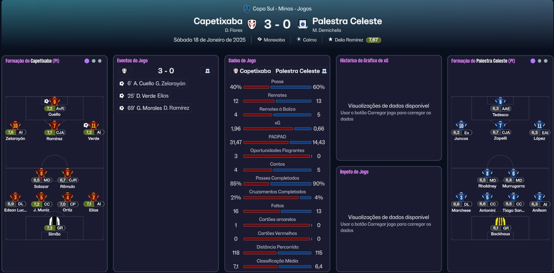Select the second page dot in Capetixaba formation panel
Screen dimensions: 554x273
93,61
